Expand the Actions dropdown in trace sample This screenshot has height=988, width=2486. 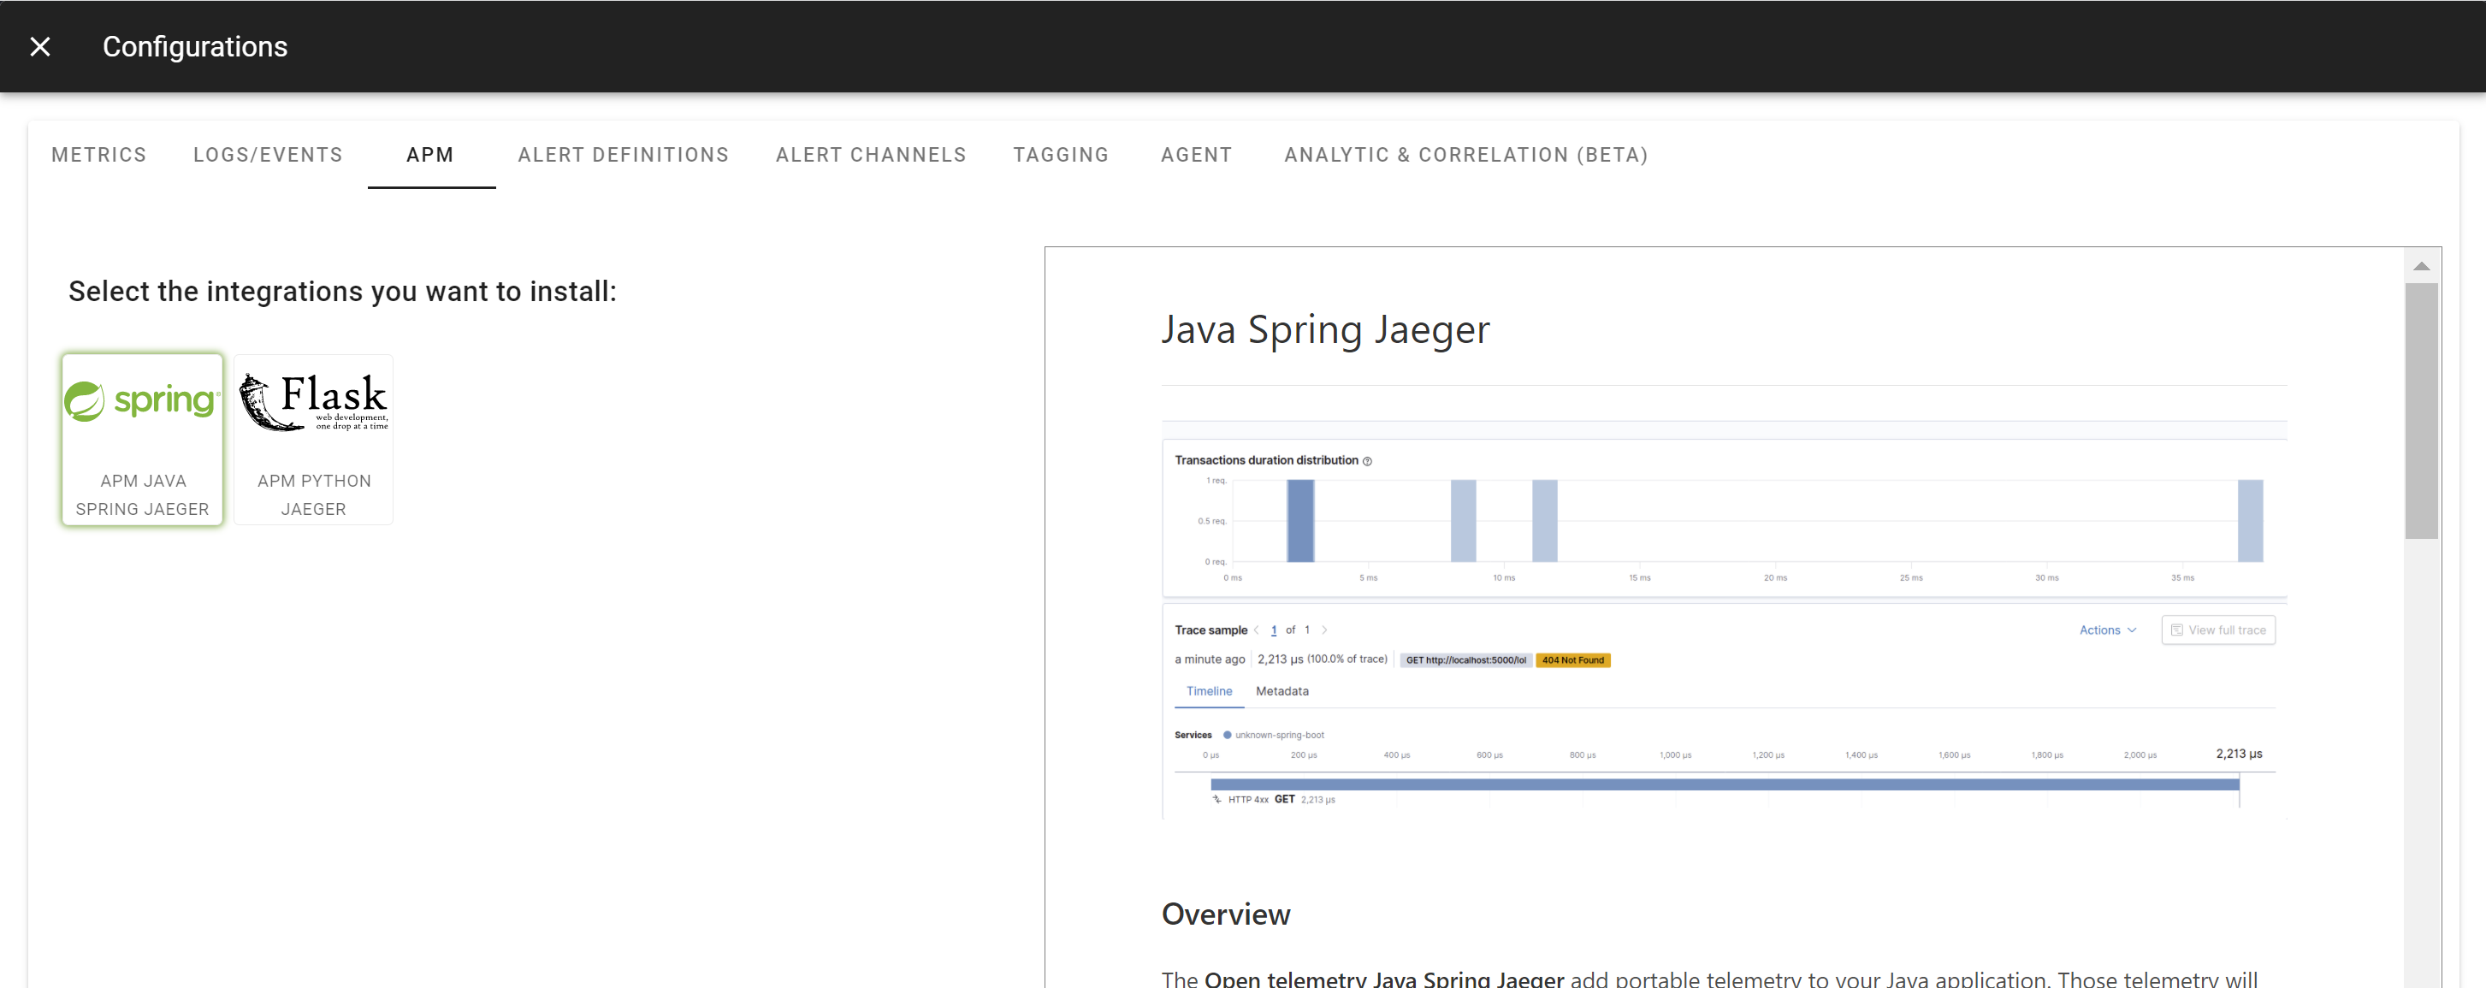point(2108,630)
